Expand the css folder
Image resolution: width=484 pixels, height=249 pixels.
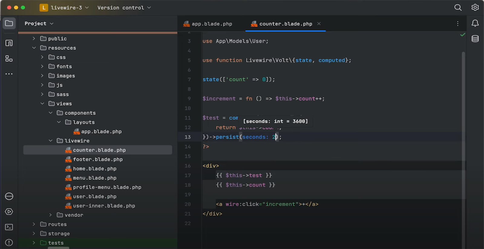(42, 57)
